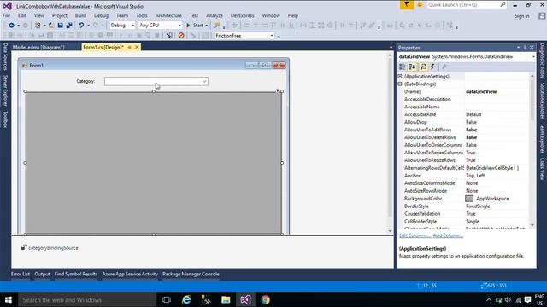The height and width of the screenshot is (307, 547).
Task: Open the Azure App Service Activity tab
Action: point(130,274)
